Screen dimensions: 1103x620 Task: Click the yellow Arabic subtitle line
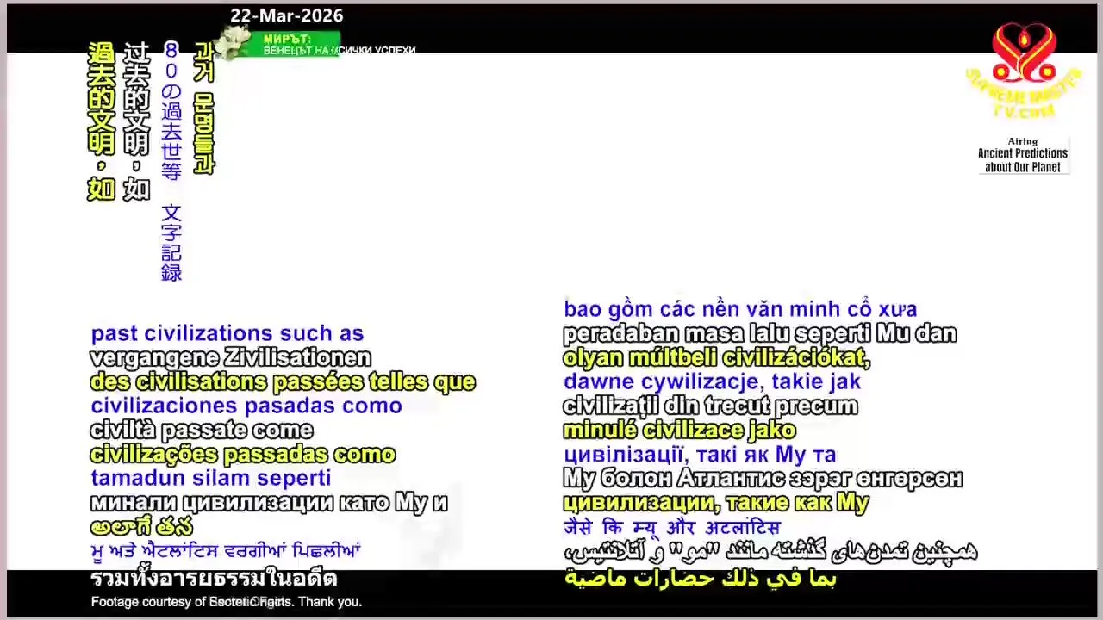700,578
